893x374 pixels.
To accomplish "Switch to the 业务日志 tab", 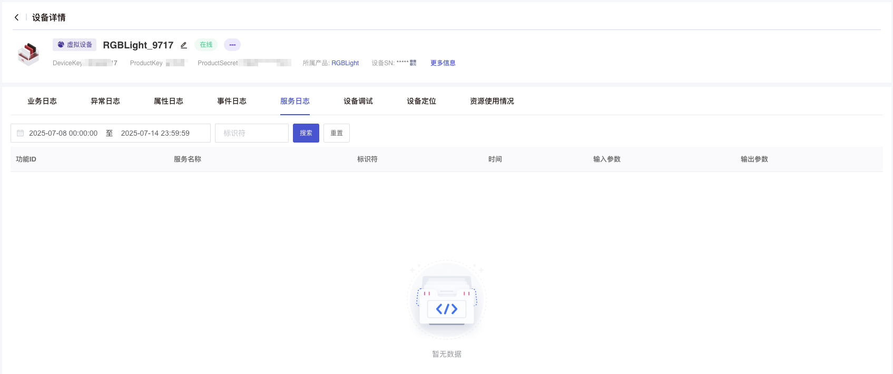I will tap(42, 101).
